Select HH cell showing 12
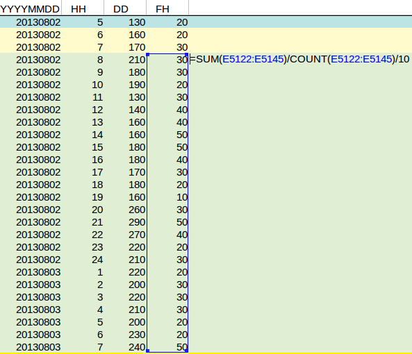 point(83,110)
